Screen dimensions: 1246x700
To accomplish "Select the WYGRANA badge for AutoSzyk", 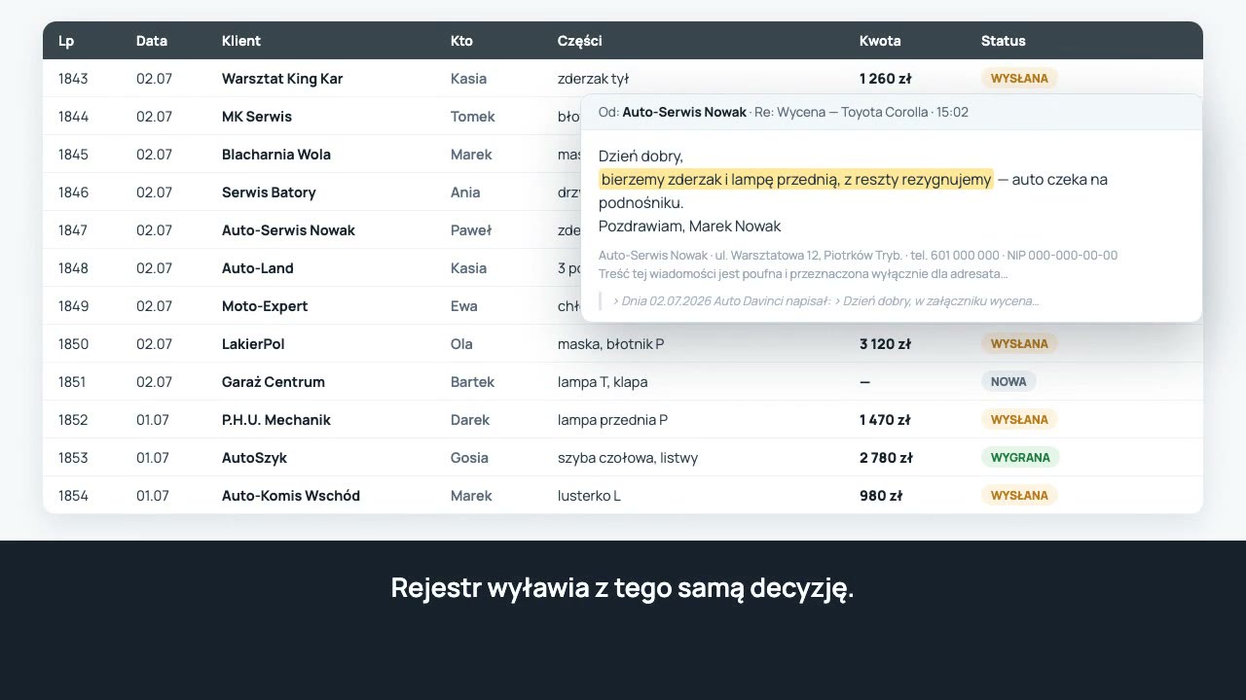I will pos(1020,458).
